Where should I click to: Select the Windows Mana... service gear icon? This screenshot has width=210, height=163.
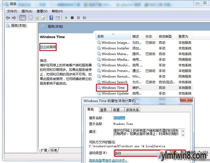[99, 54]
